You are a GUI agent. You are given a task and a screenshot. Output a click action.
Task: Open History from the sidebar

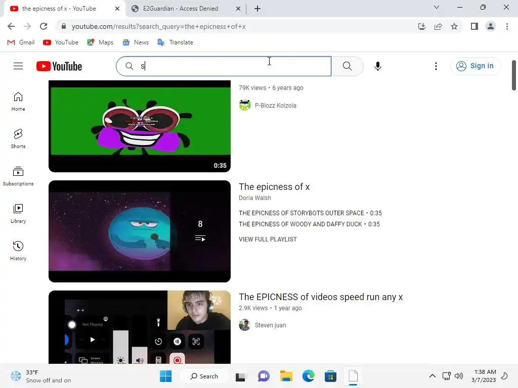(18, 251)
